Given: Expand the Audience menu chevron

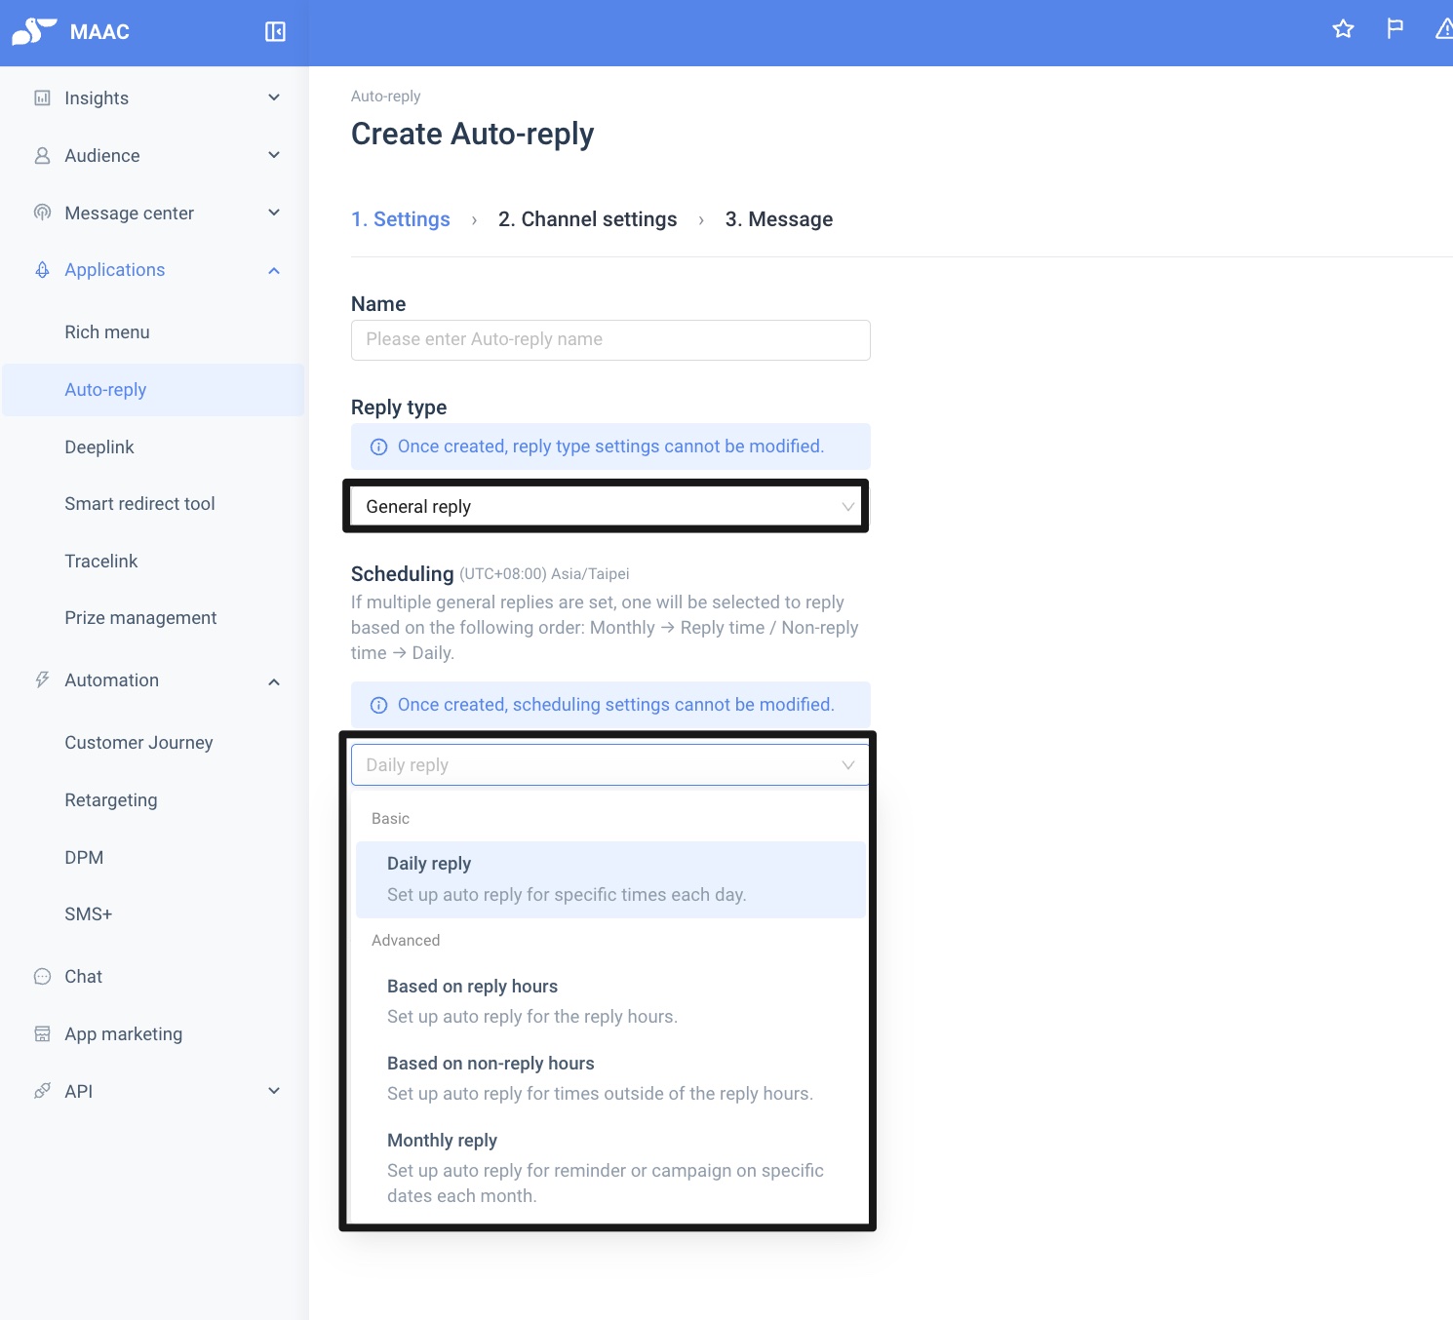Looking at the screenshot, I should point(274,155).
